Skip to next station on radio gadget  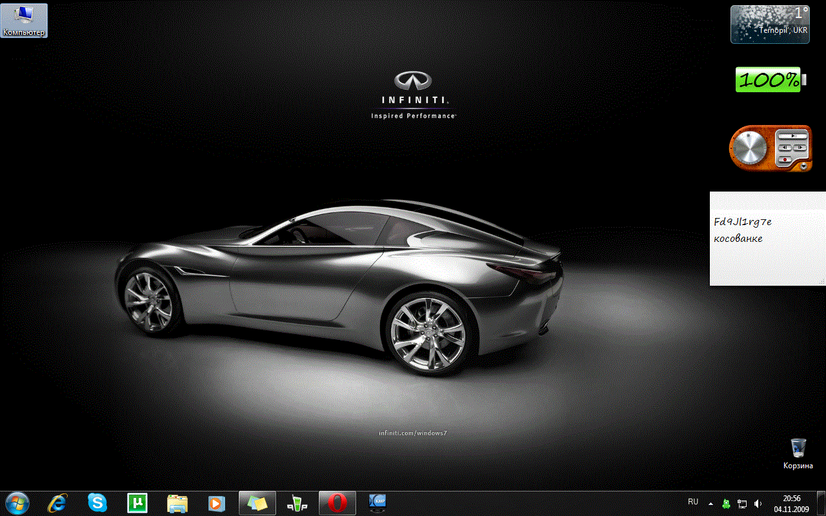[800, 147]
